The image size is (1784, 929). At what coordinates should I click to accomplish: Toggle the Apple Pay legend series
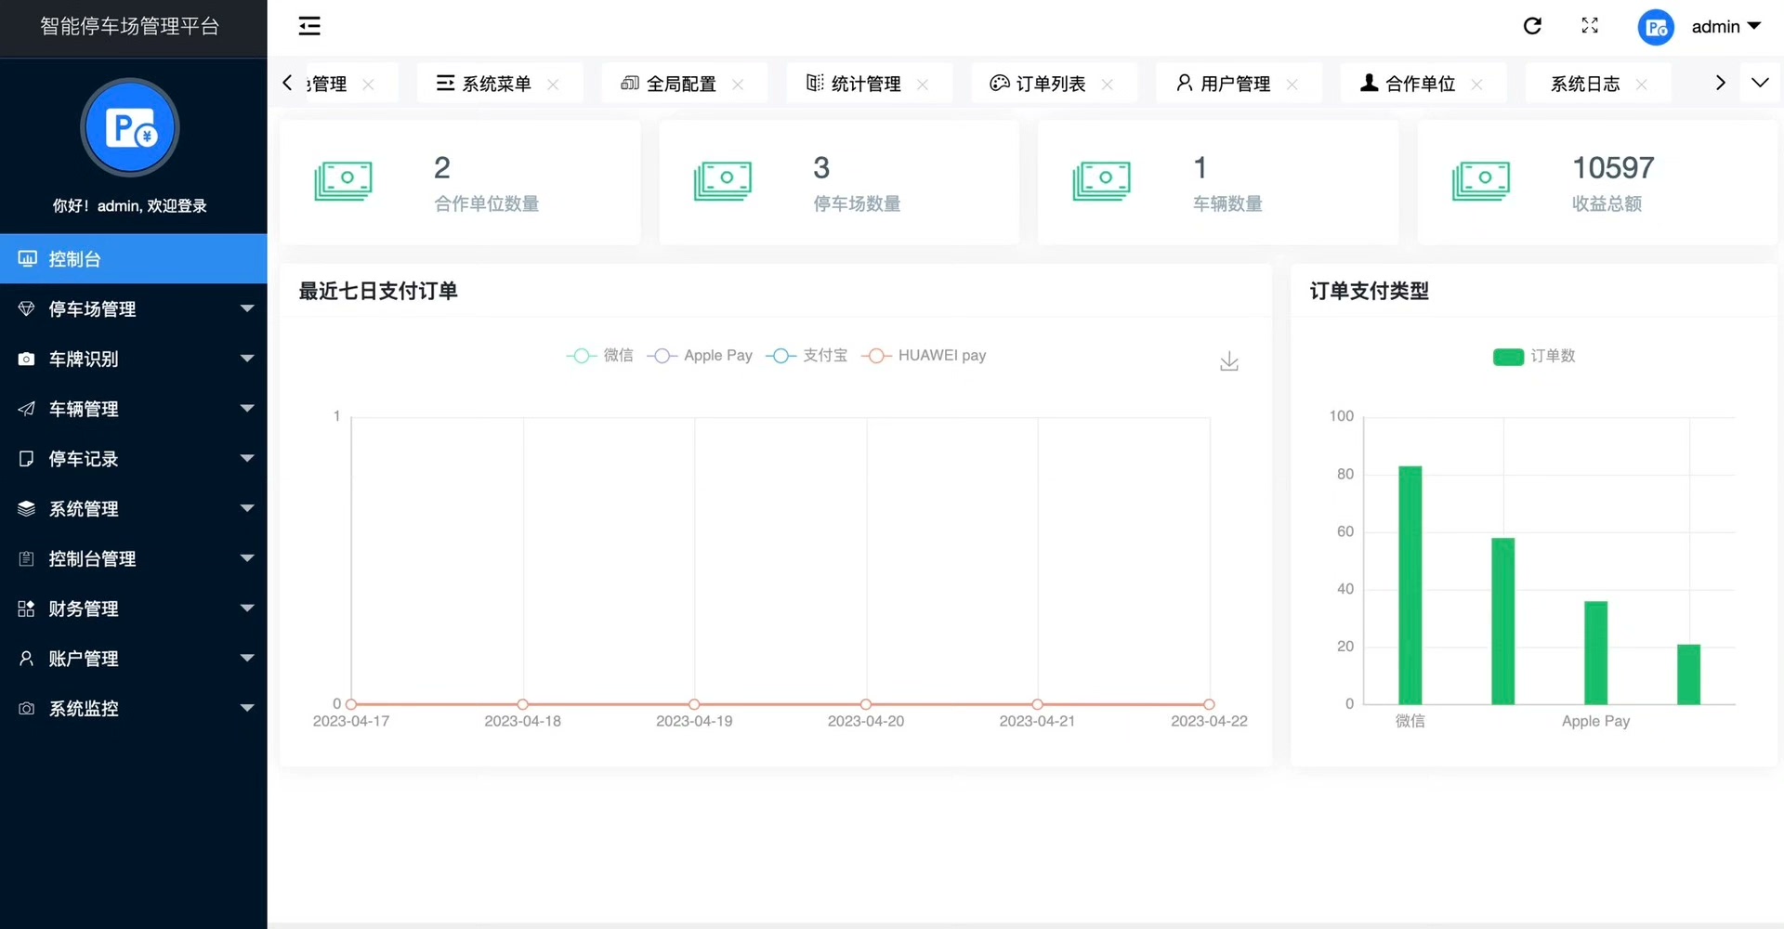click(x=700, y=356)
